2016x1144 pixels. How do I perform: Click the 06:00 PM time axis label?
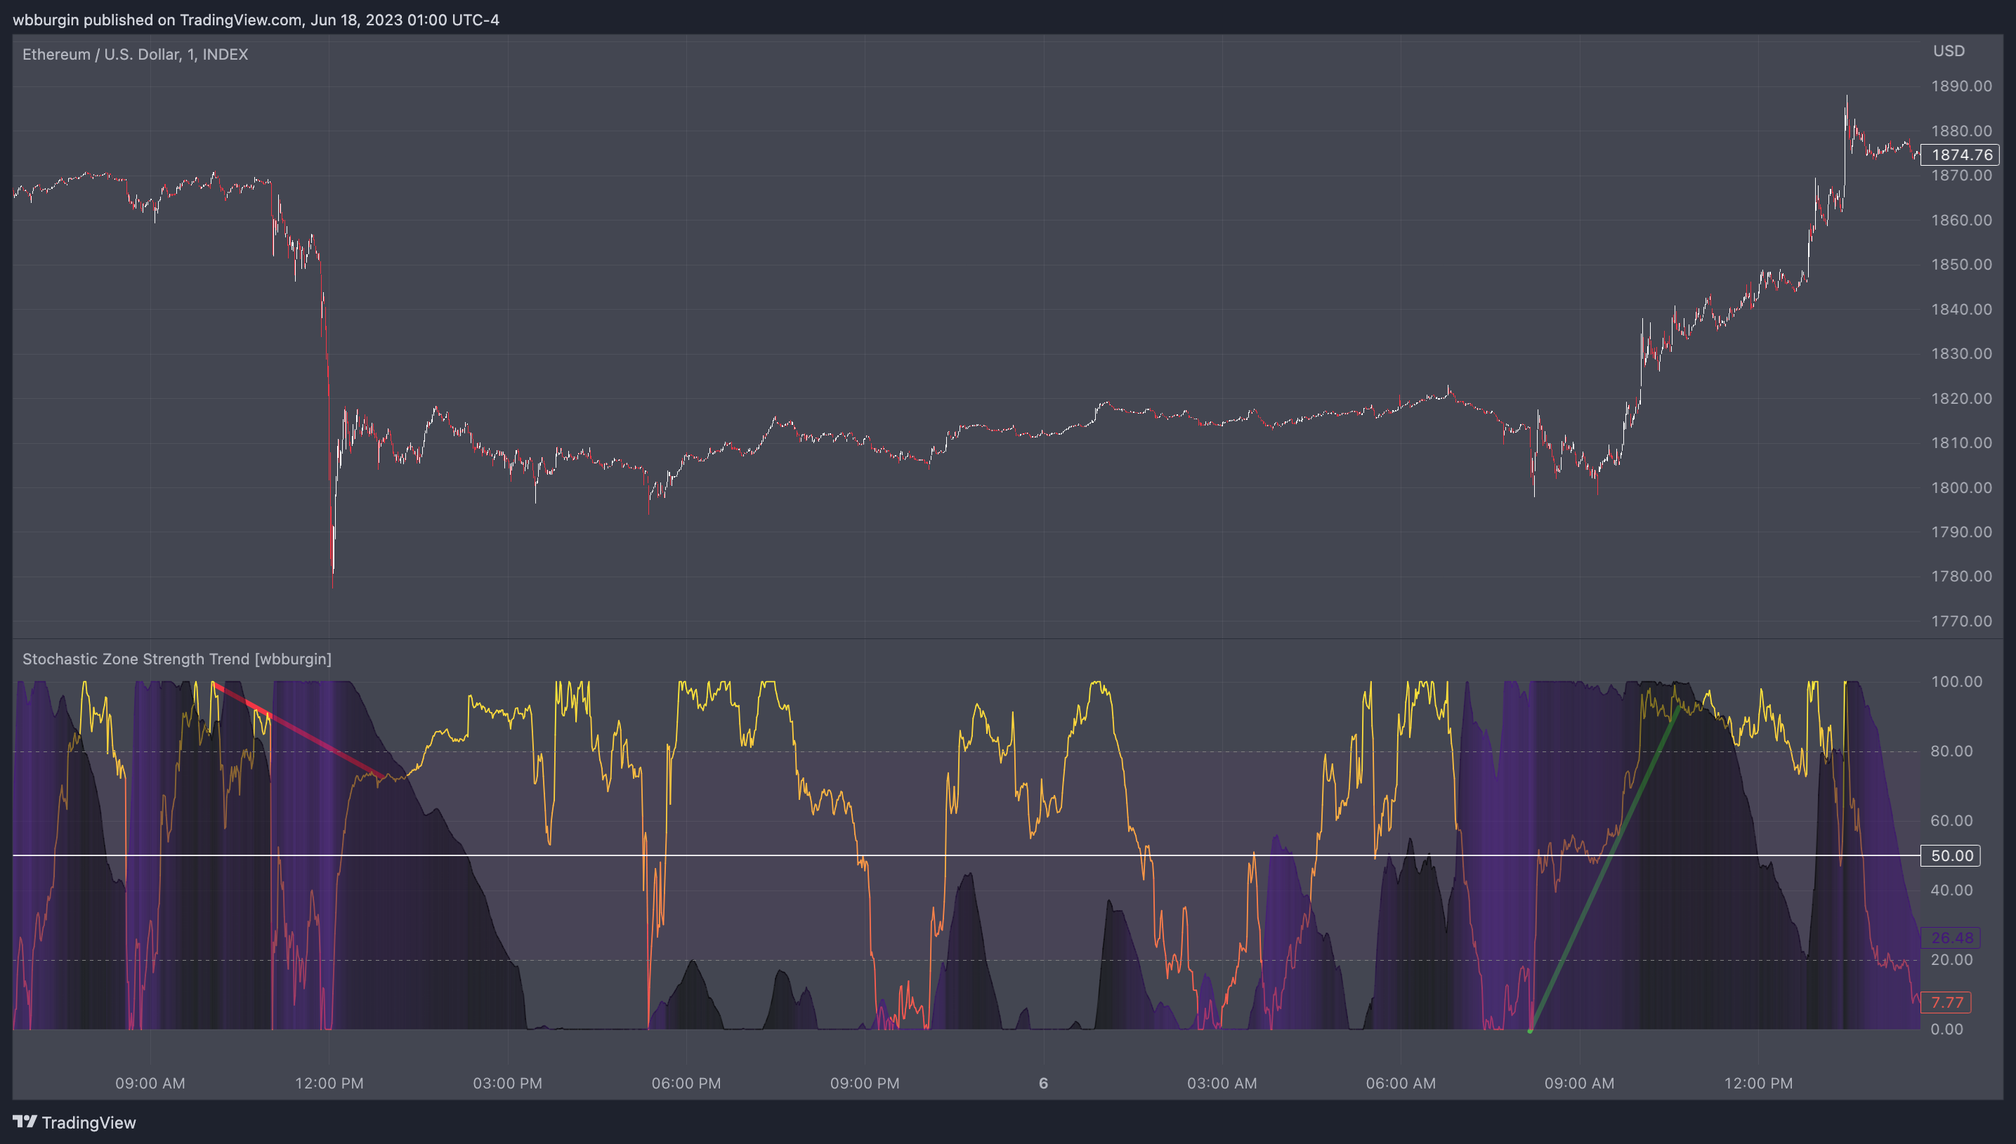[x=686, y=1083]
